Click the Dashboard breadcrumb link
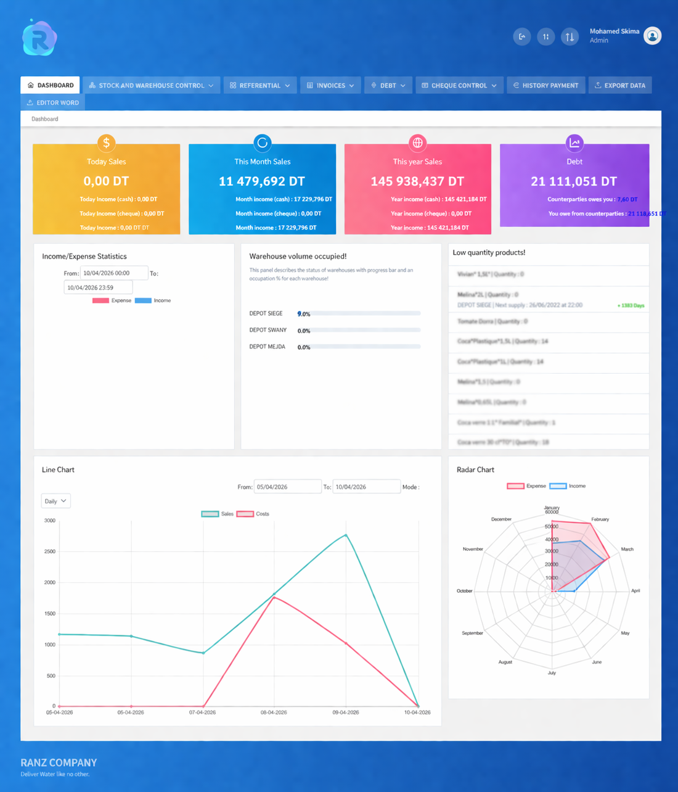The height and width of the screenshot is (792, 678). 45,119
